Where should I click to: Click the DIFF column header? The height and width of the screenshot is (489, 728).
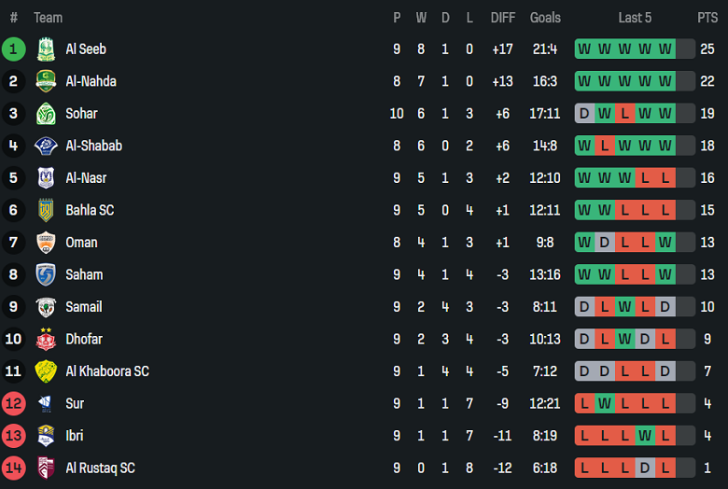(x=502, y=18)
